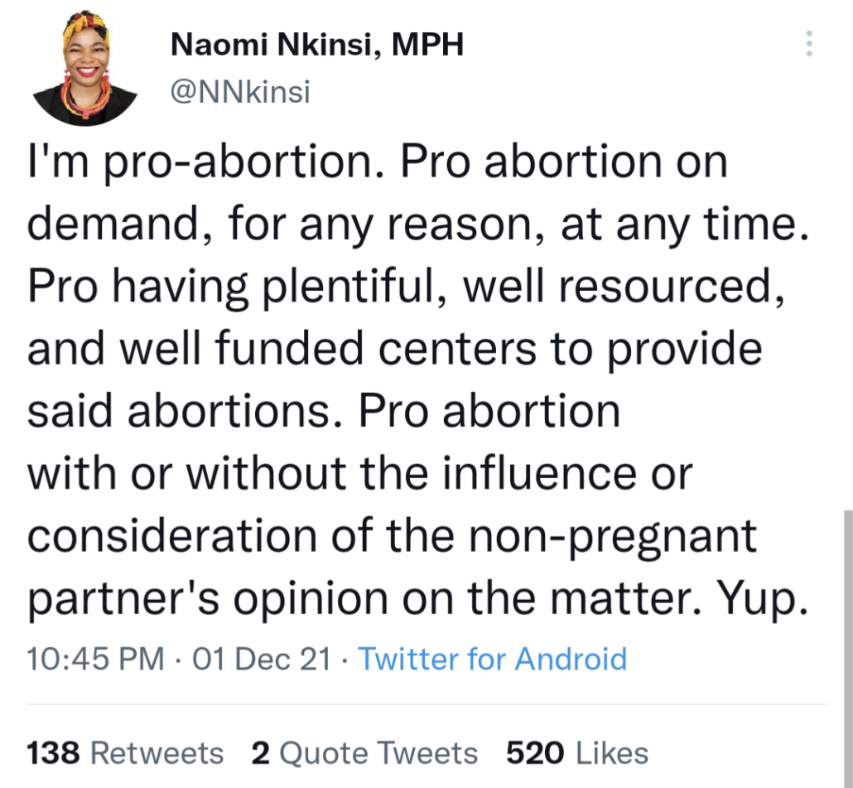Viewport: 853px width, 788px height.
Task: Open the three-dot more options menu
Action: [x=809, y=43]
